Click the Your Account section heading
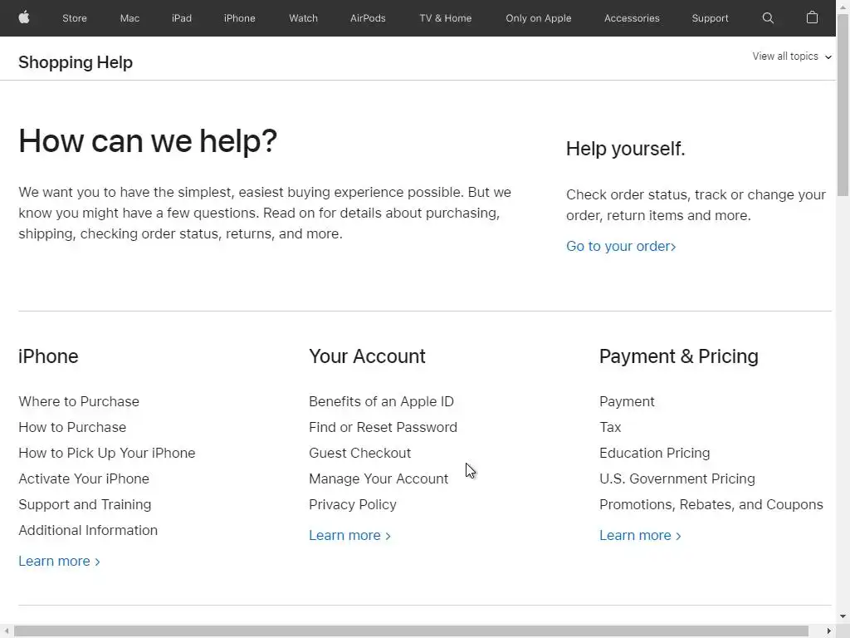850x638 pixels. (367, 356)
